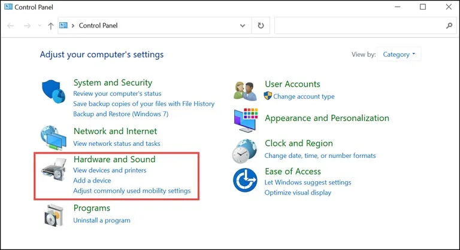Open User Accounts heading
The height and width of the screenshot is (250, 460).
pyautogui.click(x=292, y=84)
